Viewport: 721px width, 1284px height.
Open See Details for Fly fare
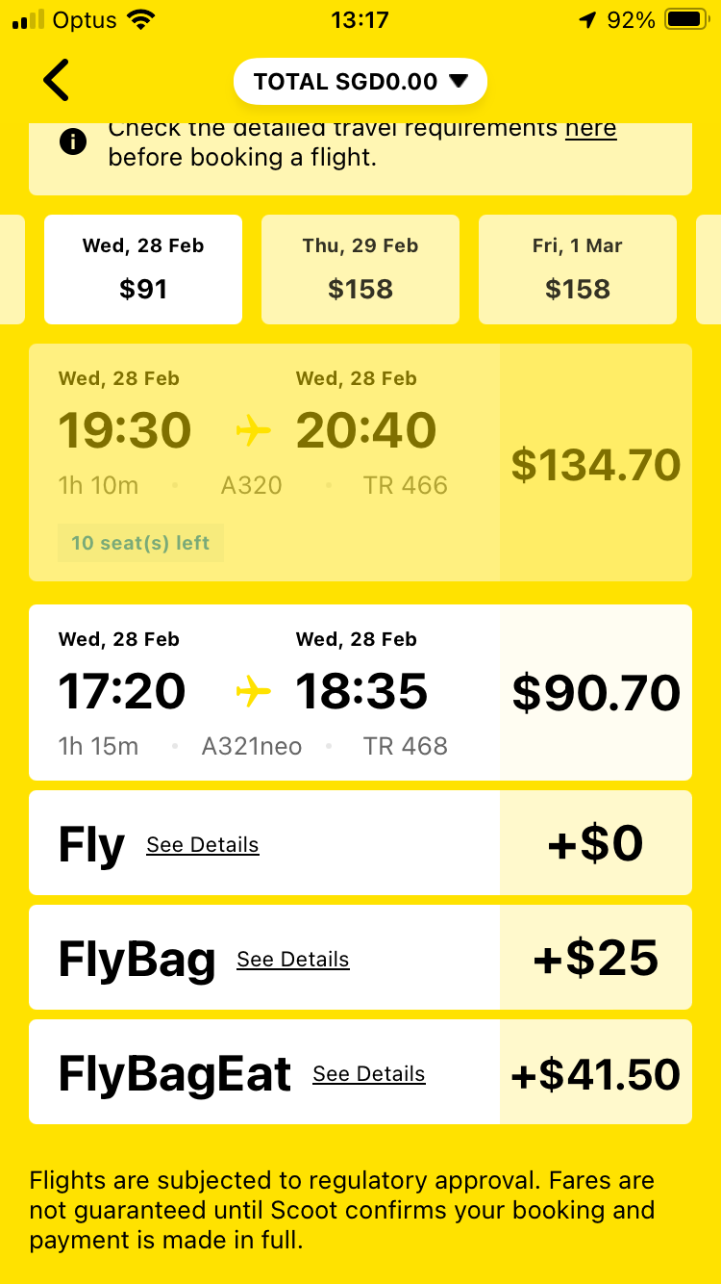(203, 845)
